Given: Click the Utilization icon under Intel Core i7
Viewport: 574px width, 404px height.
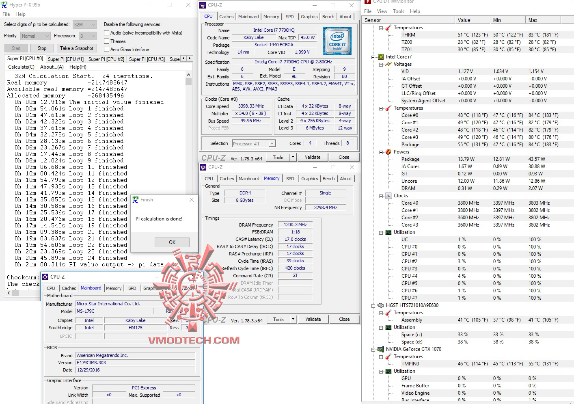Looking at the screenshot, I should [x=388, y=232].
